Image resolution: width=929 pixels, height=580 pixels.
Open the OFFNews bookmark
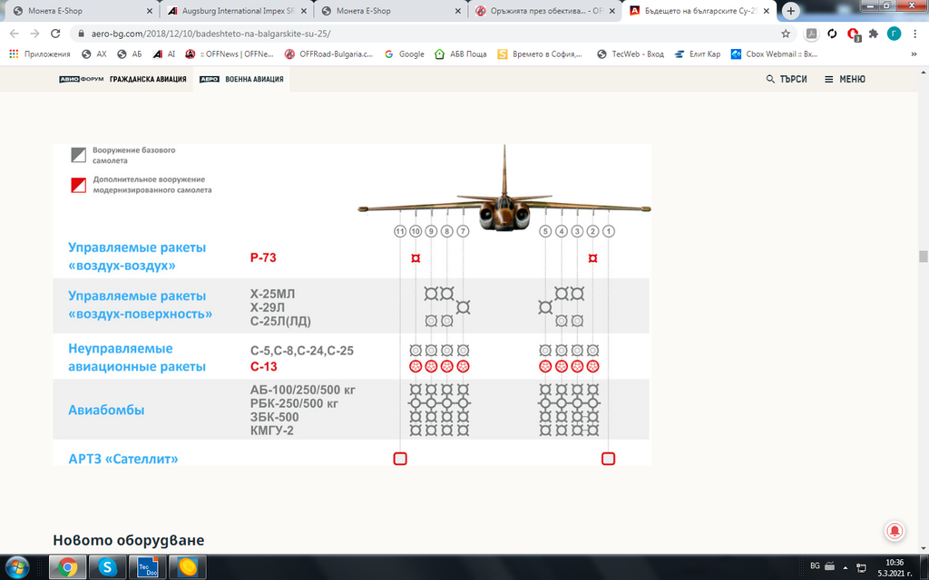click(230, 53)
